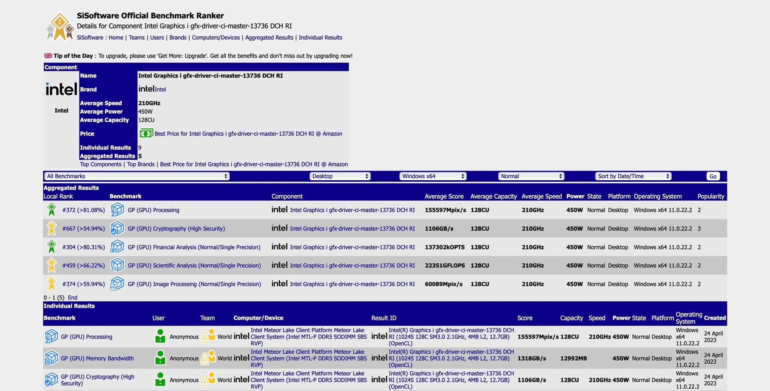This screenshot has height=391, width=770.
Task: Click the World team icon in Memory Bandwidth row
Action: pos(208,358)
